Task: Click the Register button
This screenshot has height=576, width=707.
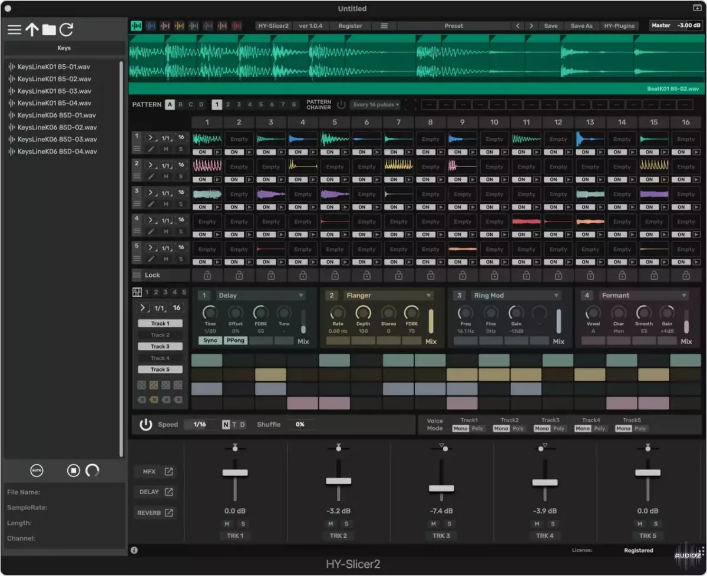Action: coord(350,26)
